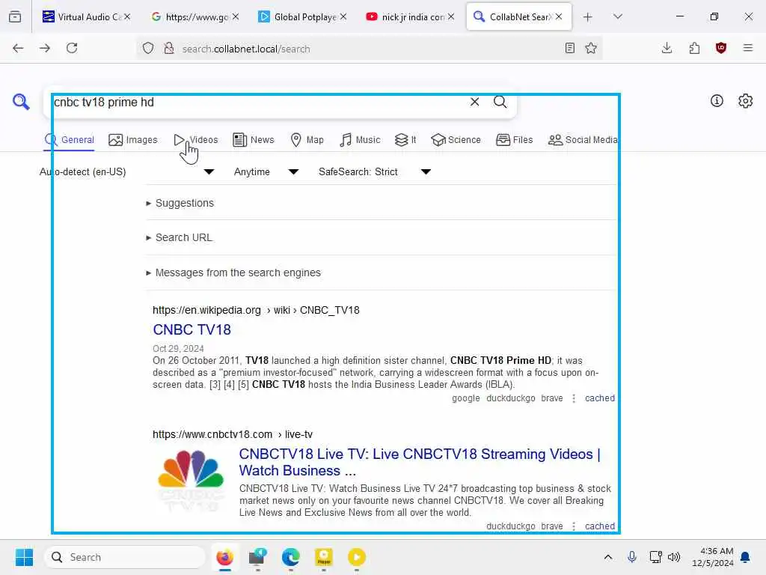Go back to previous page
Screen dimensions: 766x575
pos(18,48)
